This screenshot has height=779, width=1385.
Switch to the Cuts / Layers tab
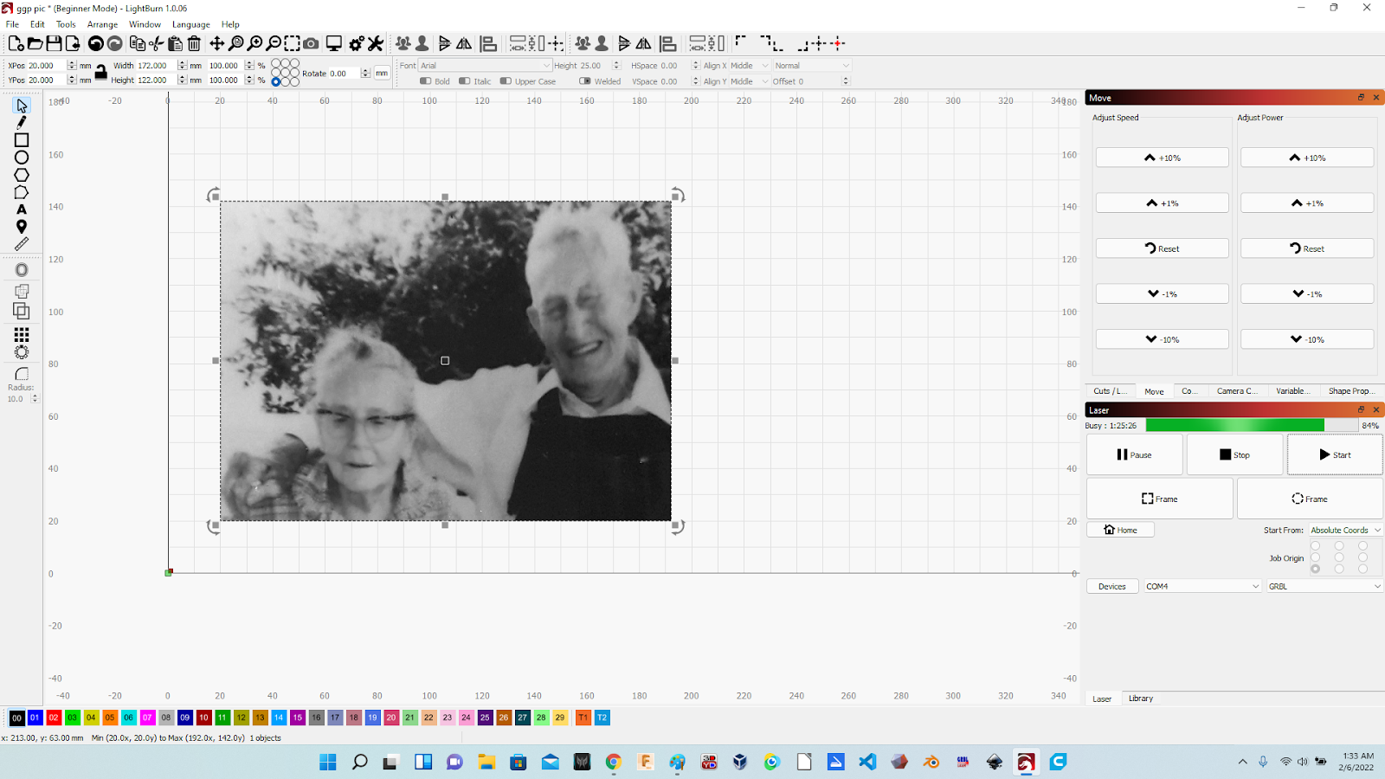1111,391
